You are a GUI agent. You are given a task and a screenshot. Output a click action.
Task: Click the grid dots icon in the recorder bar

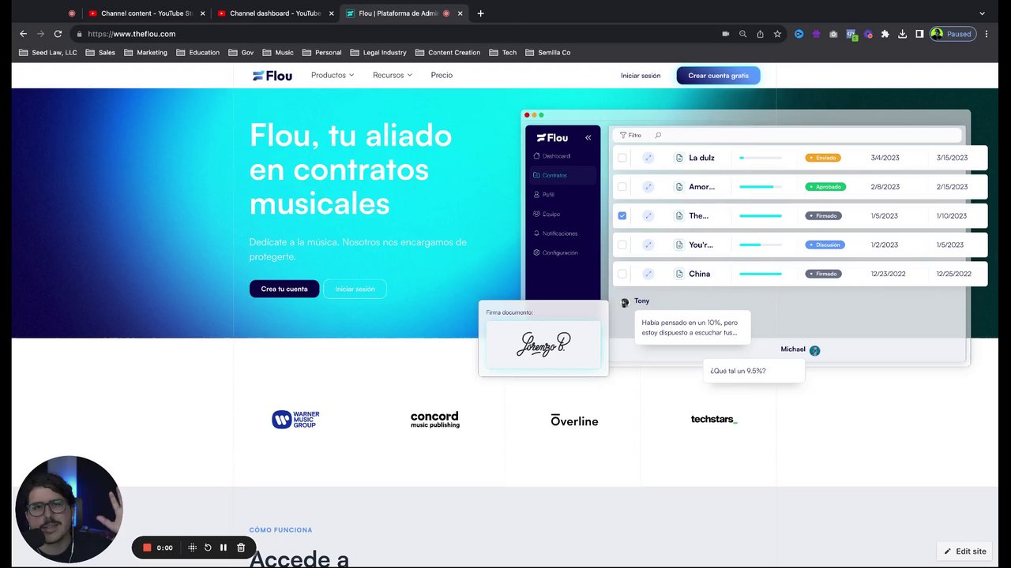(192, 547)
